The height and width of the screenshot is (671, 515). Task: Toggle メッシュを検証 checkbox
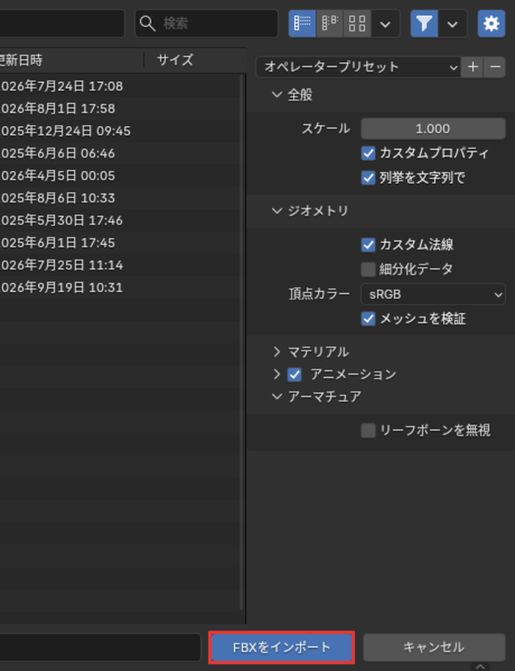368,319
